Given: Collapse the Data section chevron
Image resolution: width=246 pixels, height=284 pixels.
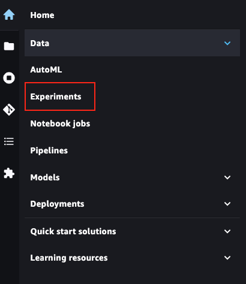Looking at the screenshot, I should [227, 43].
